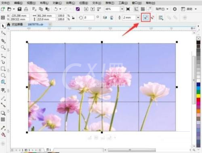
Task: Click the Mirror vertically icon
Action: click(112, 18)
